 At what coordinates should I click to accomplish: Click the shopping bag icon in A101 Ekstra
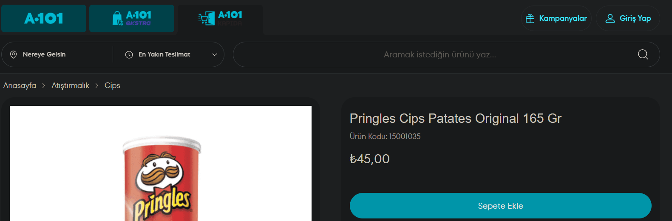click(x=117, y=18)
